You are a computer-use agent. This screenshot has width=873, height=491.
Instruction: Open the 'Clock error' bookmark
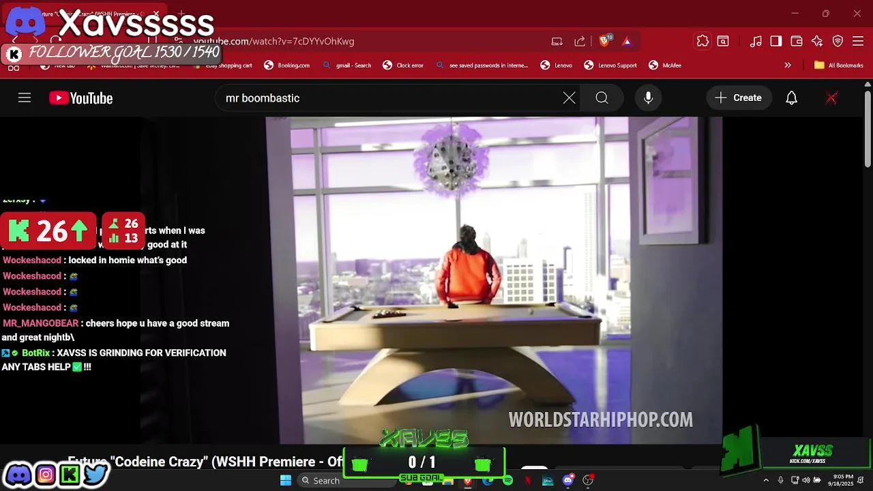(403, 65)
